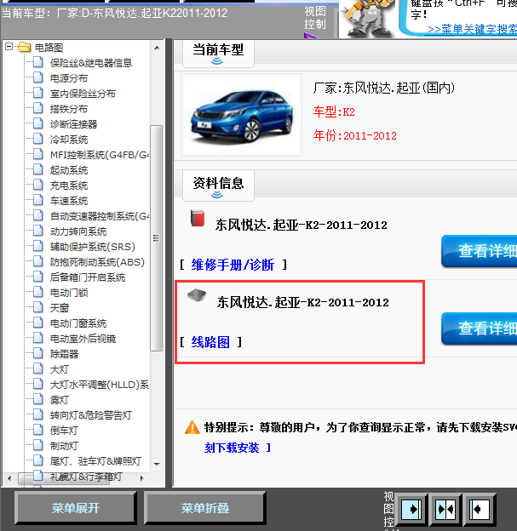Screen dimensions: 517x531
Task: Open 制动灯 document icon
Action: pos(38,445)
